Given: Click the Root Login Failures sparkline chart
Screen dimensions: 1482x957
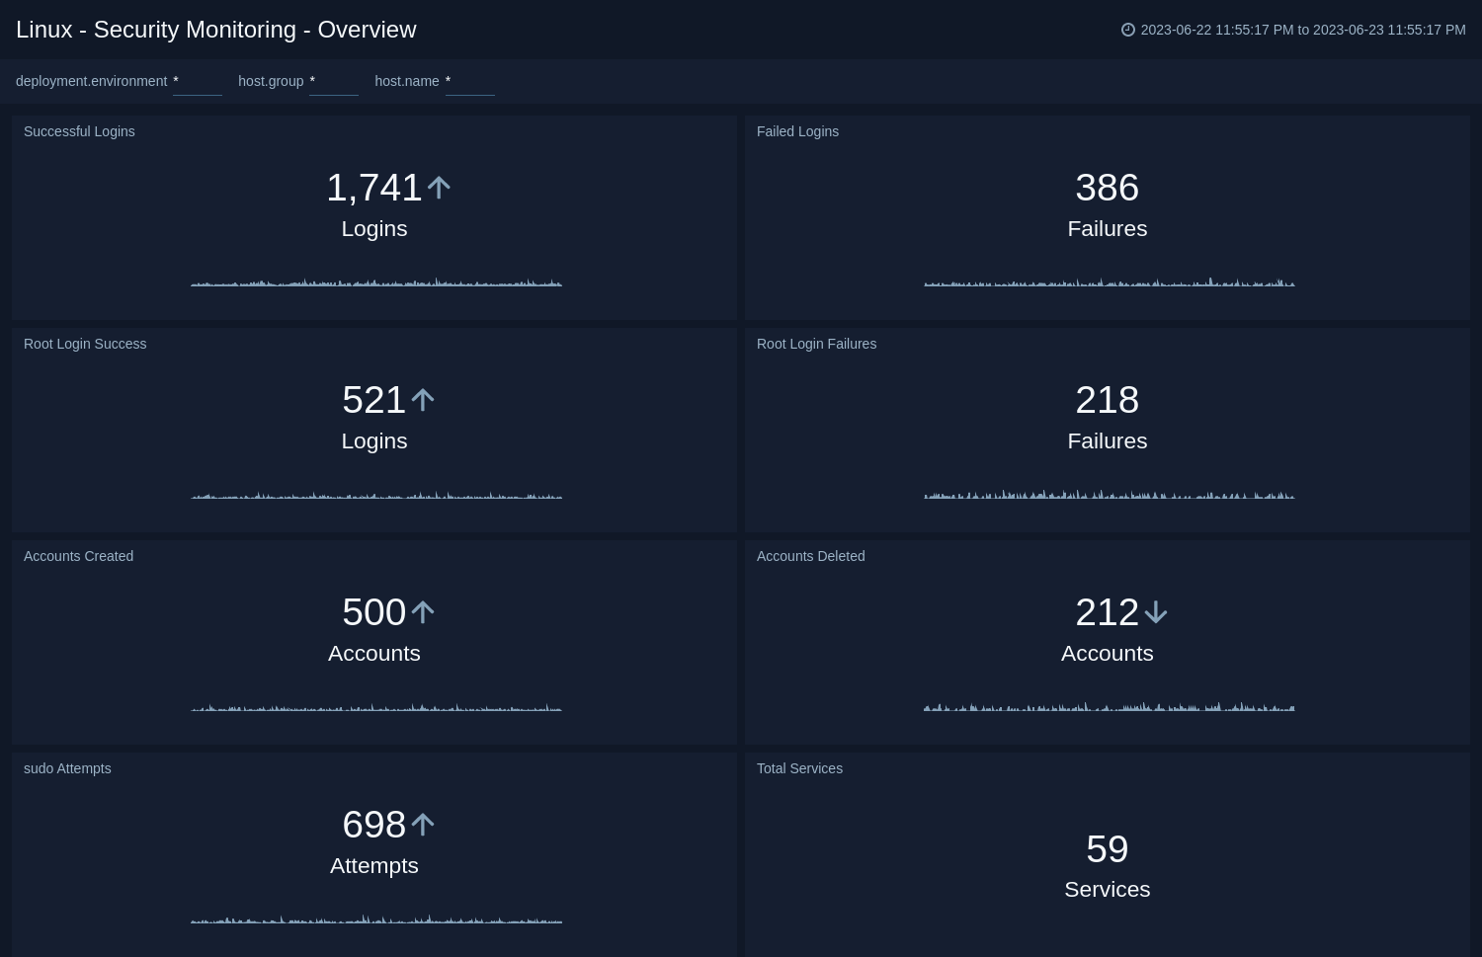Looking at the screenshot, I should [1110, 494].
